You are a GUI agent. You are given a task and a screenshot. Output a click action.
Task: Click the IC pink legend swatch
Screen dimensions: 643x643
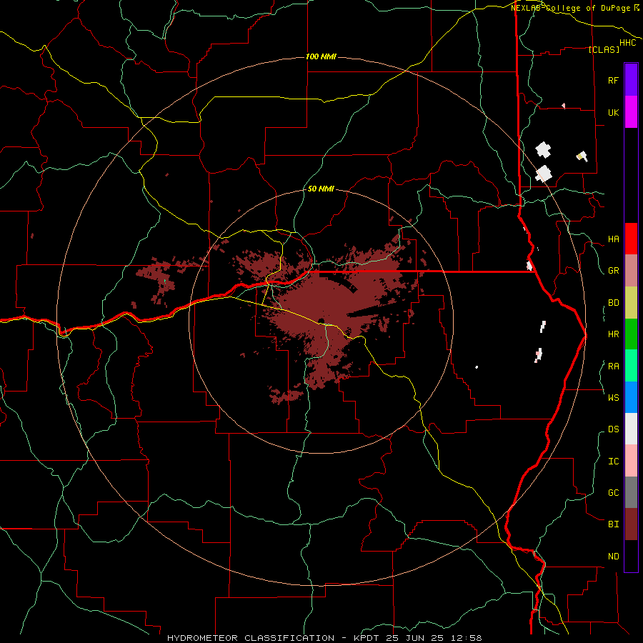(631, 461)
